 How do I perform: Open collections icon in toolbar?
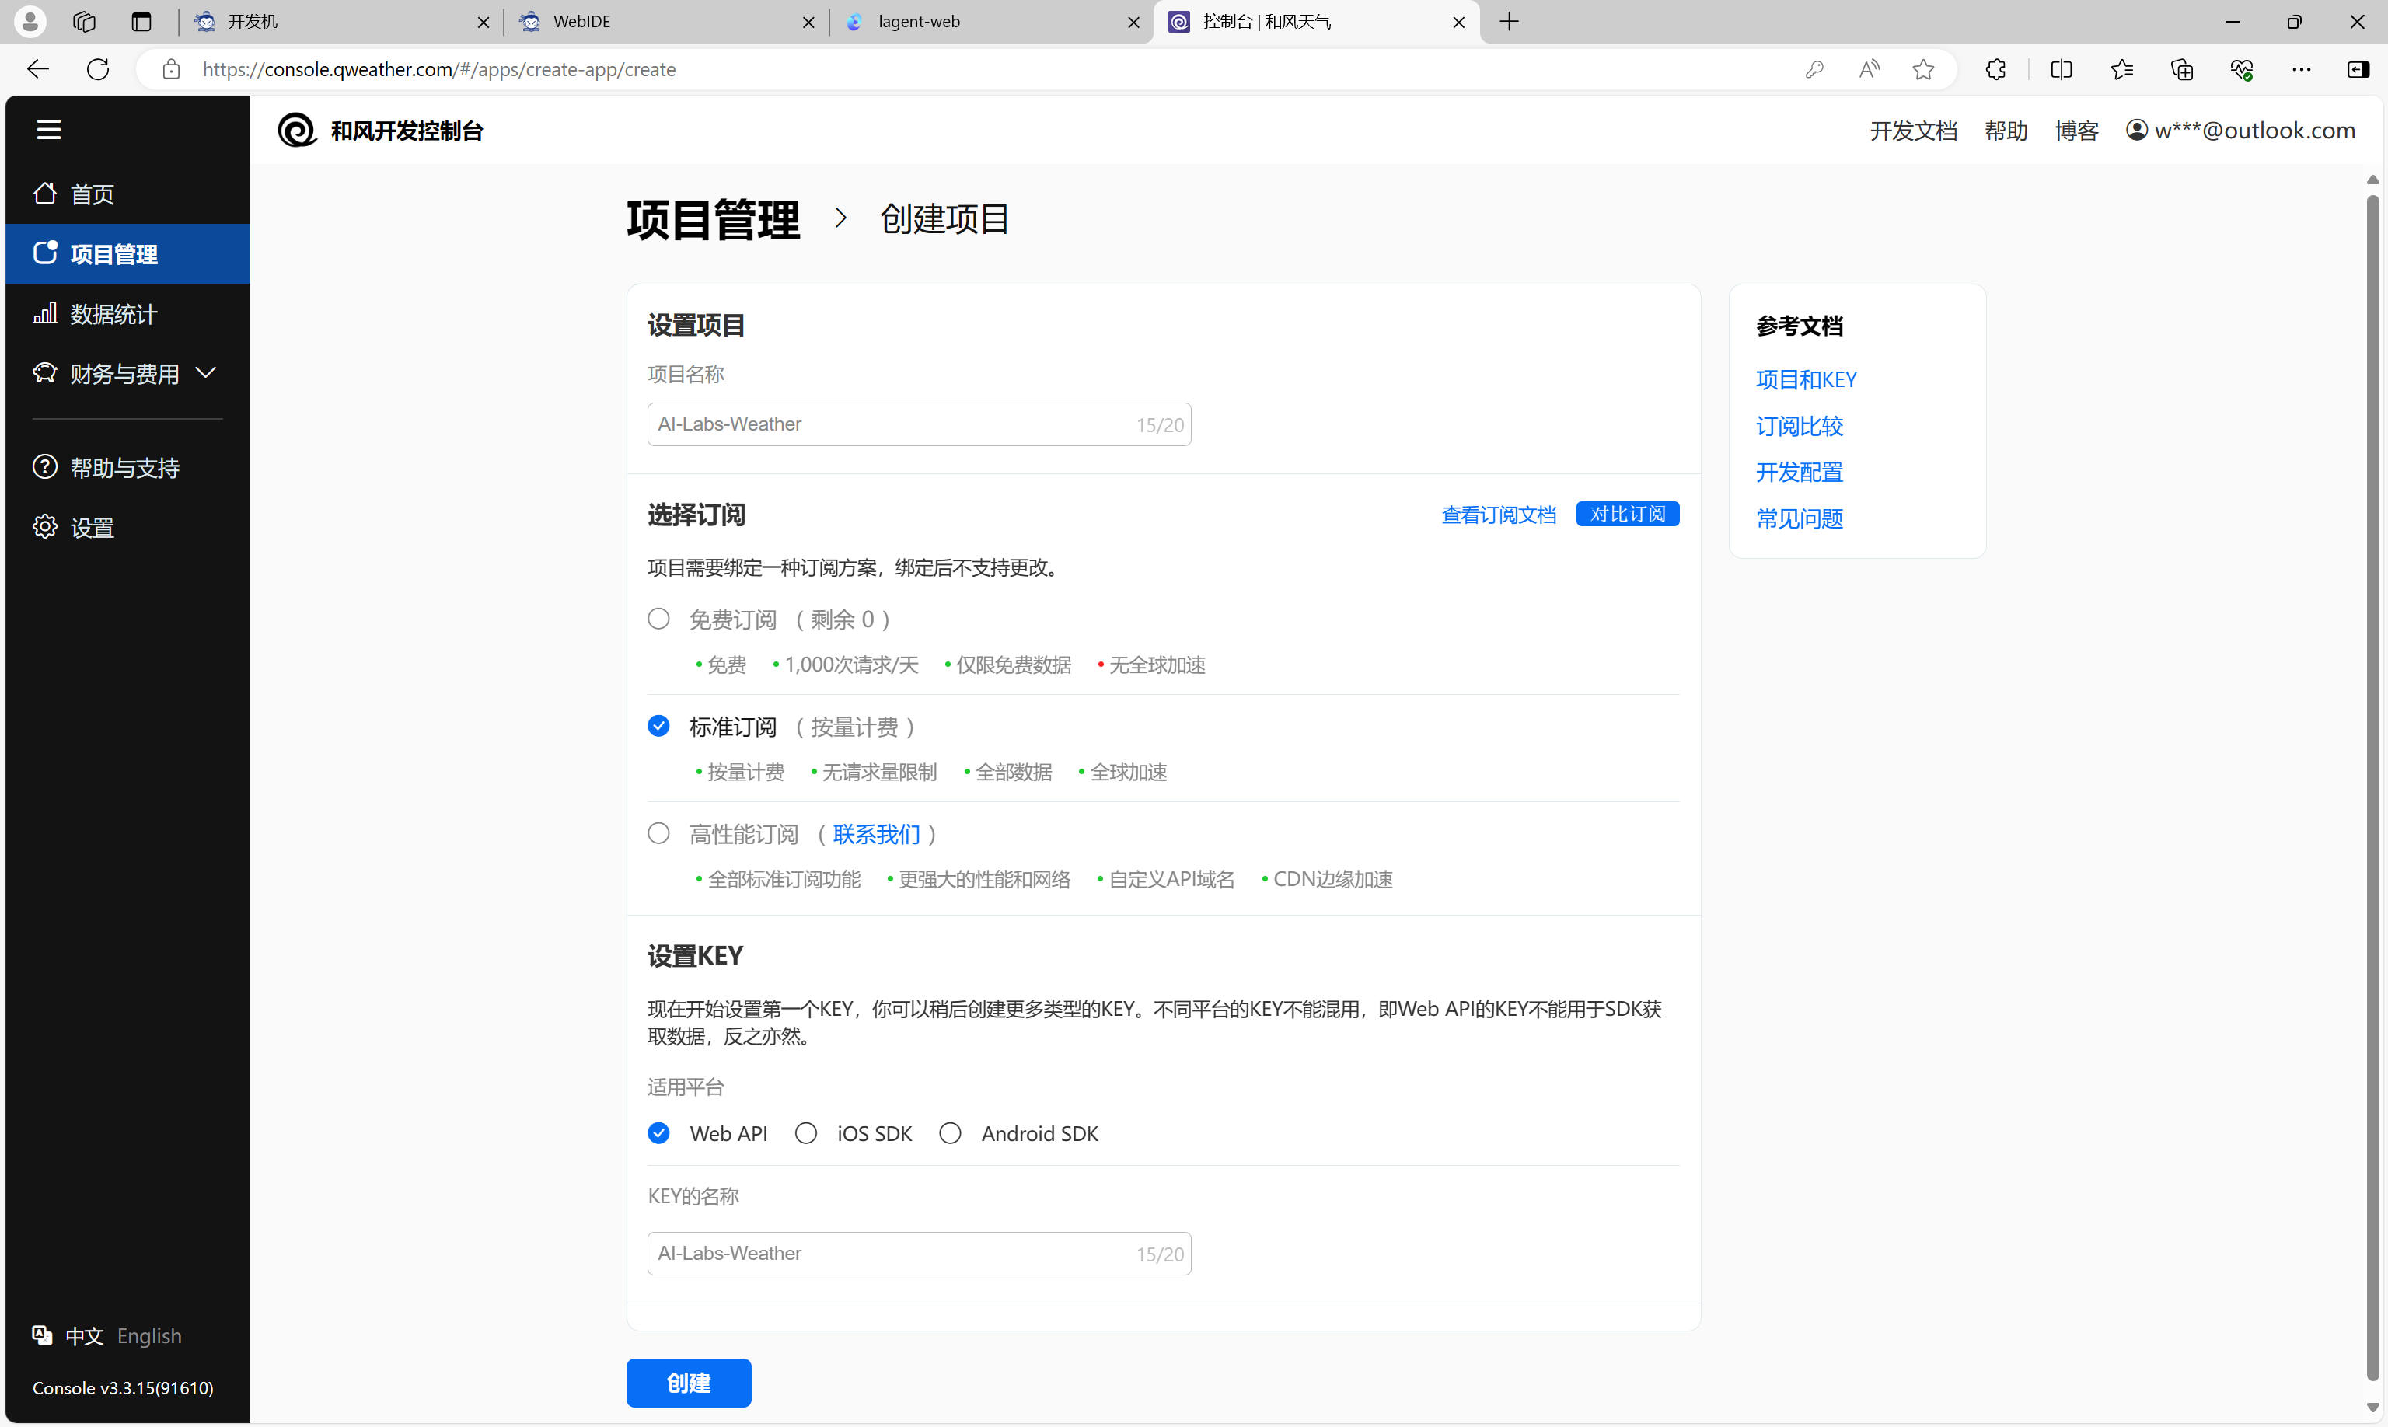2181,69
